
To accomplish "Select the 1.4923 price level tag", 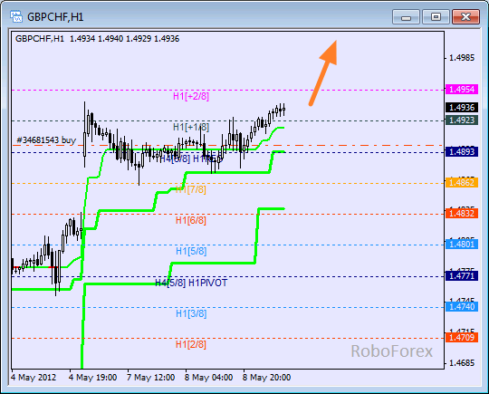I will coord(462,120).
